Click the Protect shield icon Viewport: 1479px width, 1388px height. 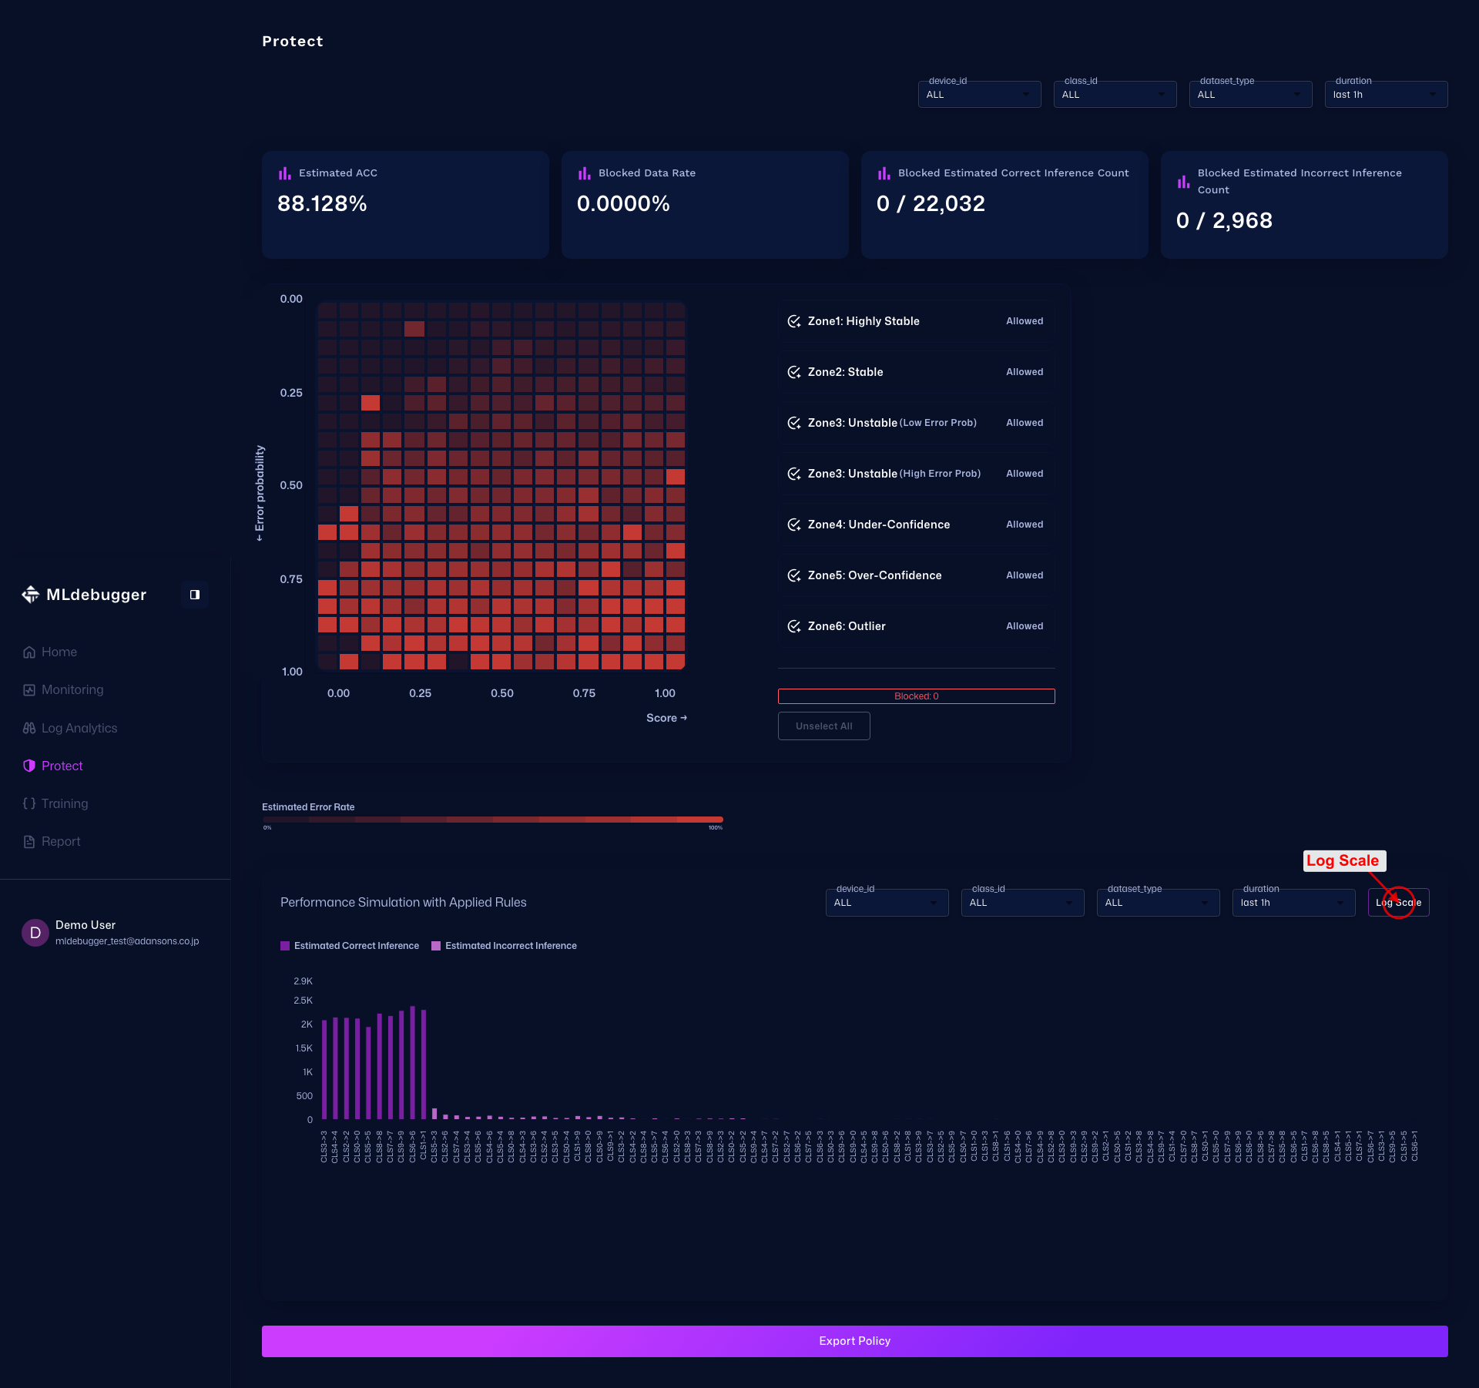click(29, 766)
